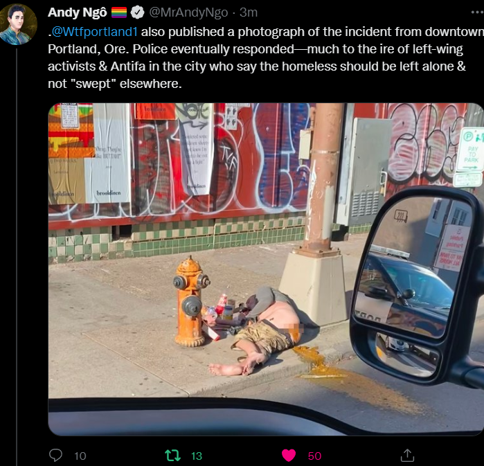This screenshot has width=484, height=466.
Task: Retweet using the green arrows icon
Action: (x=173, y=456)
